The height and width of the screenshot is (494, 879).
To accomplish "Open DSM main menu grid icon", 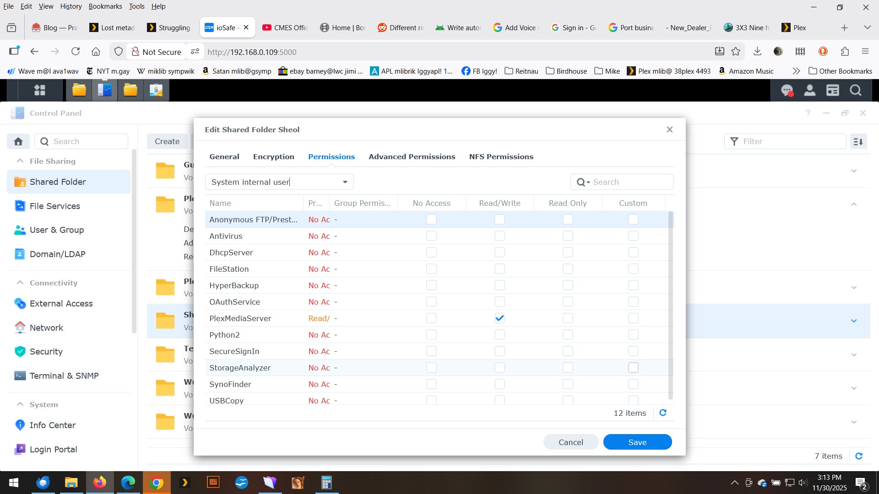I will tap(40, 90).
